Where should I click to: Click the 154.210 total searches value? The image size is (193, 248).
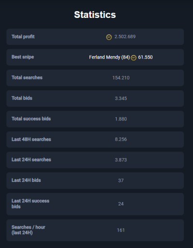coord(121,78)
